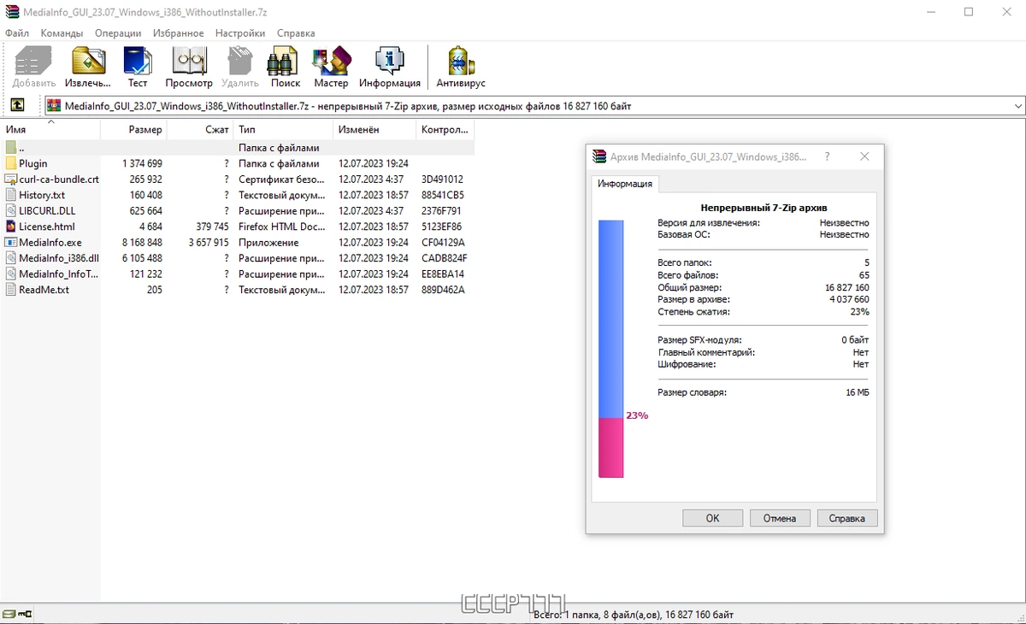Select the Информация tab in dialog
The height and width of the screenshot is (624, 1026).
624,184
